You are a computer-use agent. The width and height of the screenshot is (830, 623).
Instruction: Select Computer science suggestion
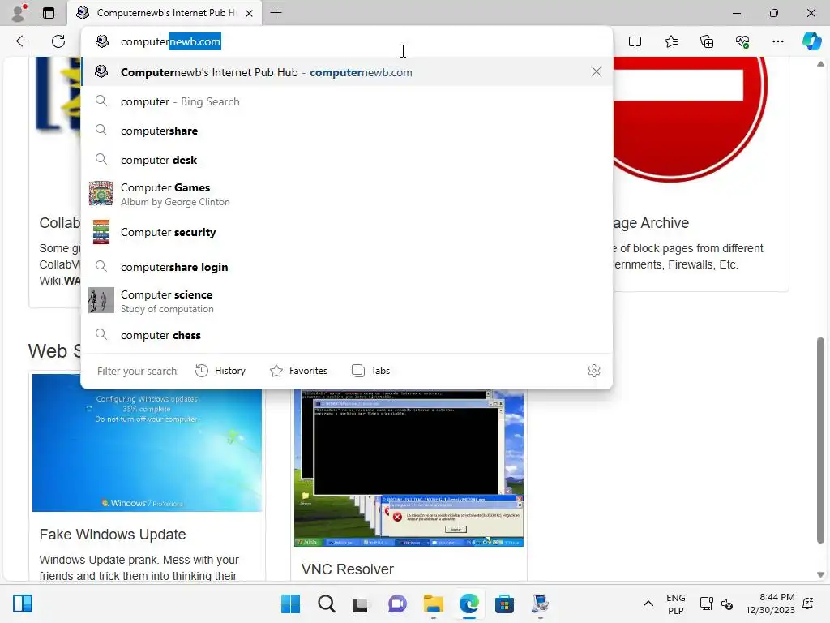pyautogui.click(x=347, y=301)
